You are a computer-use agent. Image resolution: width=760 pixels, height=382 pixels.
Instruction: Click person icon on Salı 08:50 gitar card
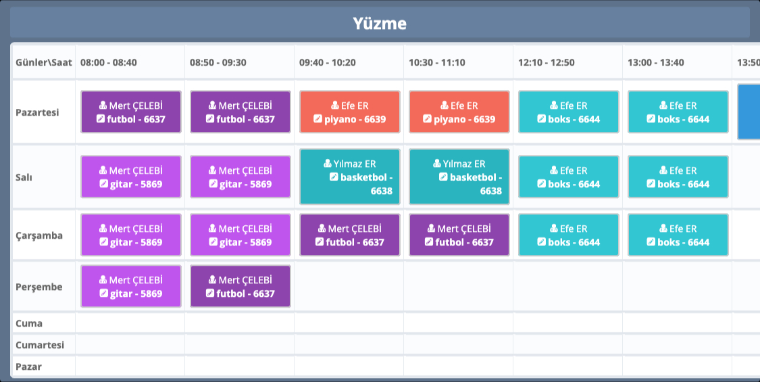click(212, 170)
